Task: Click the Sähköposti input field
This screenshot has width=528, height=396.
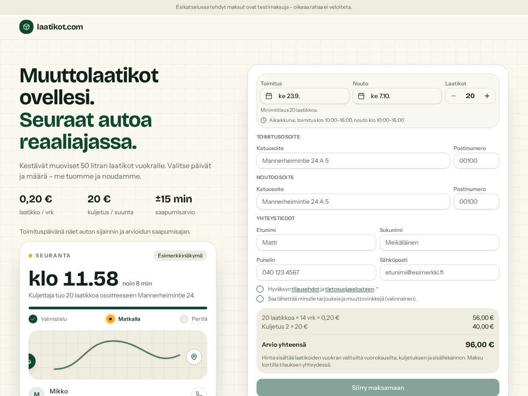Action: point(440,272)
